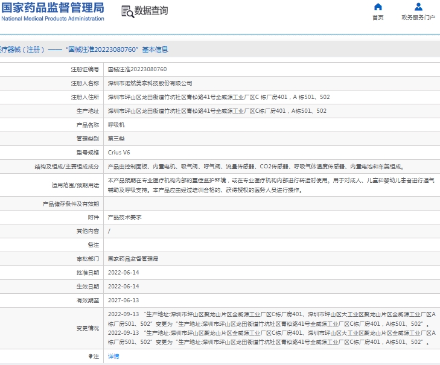This screenshot has width=440, height=365.
Task: Click the 注册证编号 row label
Action: (85, 69)
